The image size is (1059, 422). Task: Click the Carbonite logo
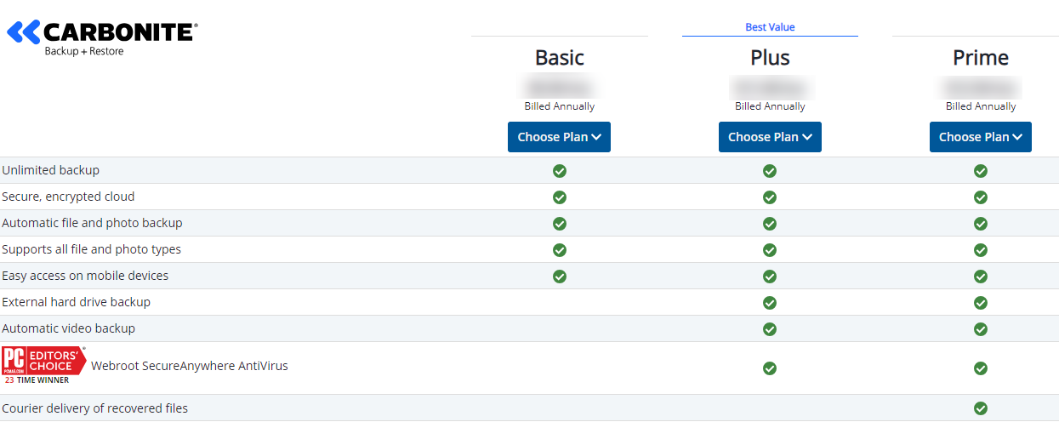[102, 37]
